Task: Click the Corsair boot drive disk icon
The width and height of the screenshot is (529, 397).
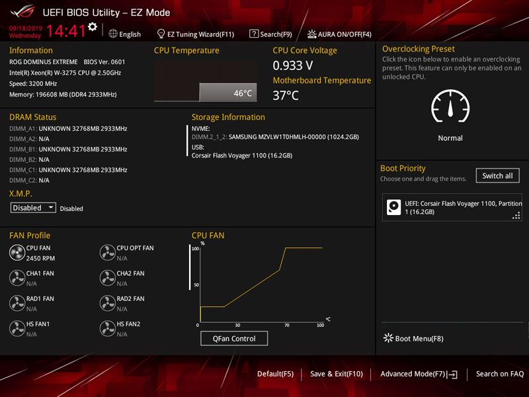Action: pyautogui.click(x=393, y=207)
